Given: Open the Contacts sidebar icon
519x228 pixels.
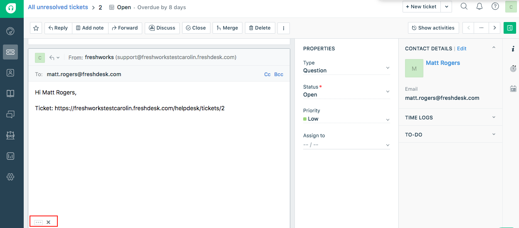Looking at the screenshot, I should 11,73.
